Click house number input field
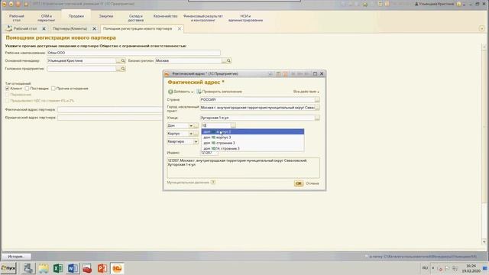 click(x=215, y=125)
